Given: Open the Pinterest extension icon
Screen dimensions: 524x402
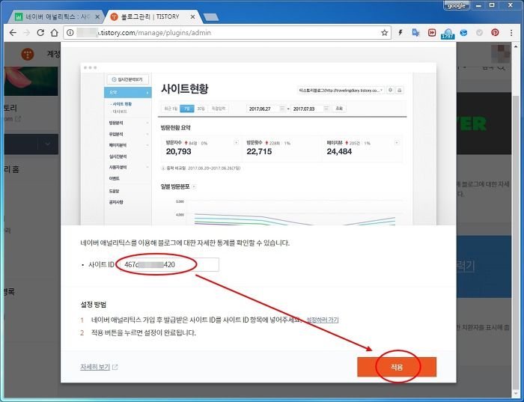Looking at the screenshot, I should click(x=495, y=33).
